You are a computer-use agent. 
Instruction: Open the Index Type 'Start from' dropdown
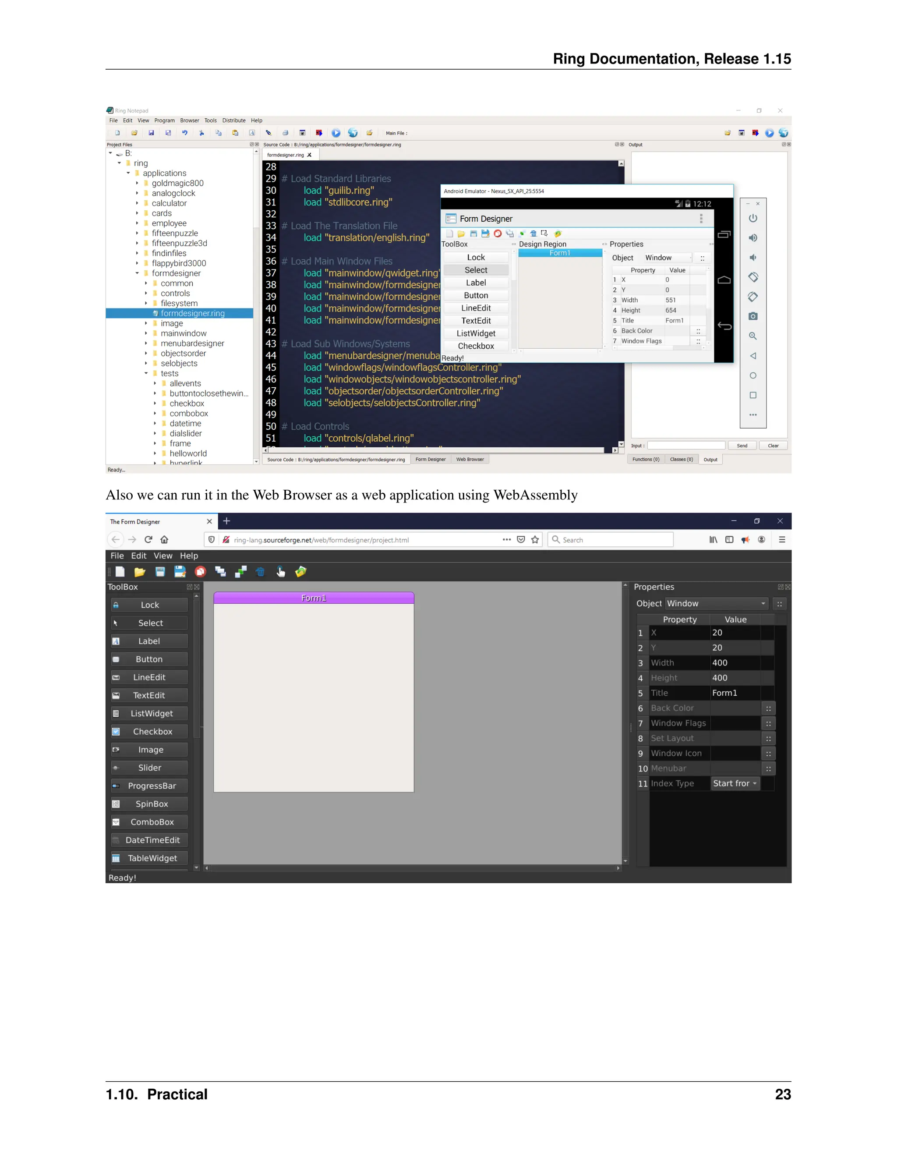pyautogui.click(x=735, y=783)
